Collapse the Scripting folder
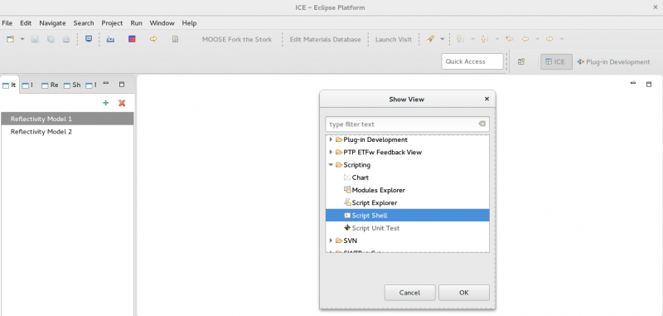 (331, 165)
